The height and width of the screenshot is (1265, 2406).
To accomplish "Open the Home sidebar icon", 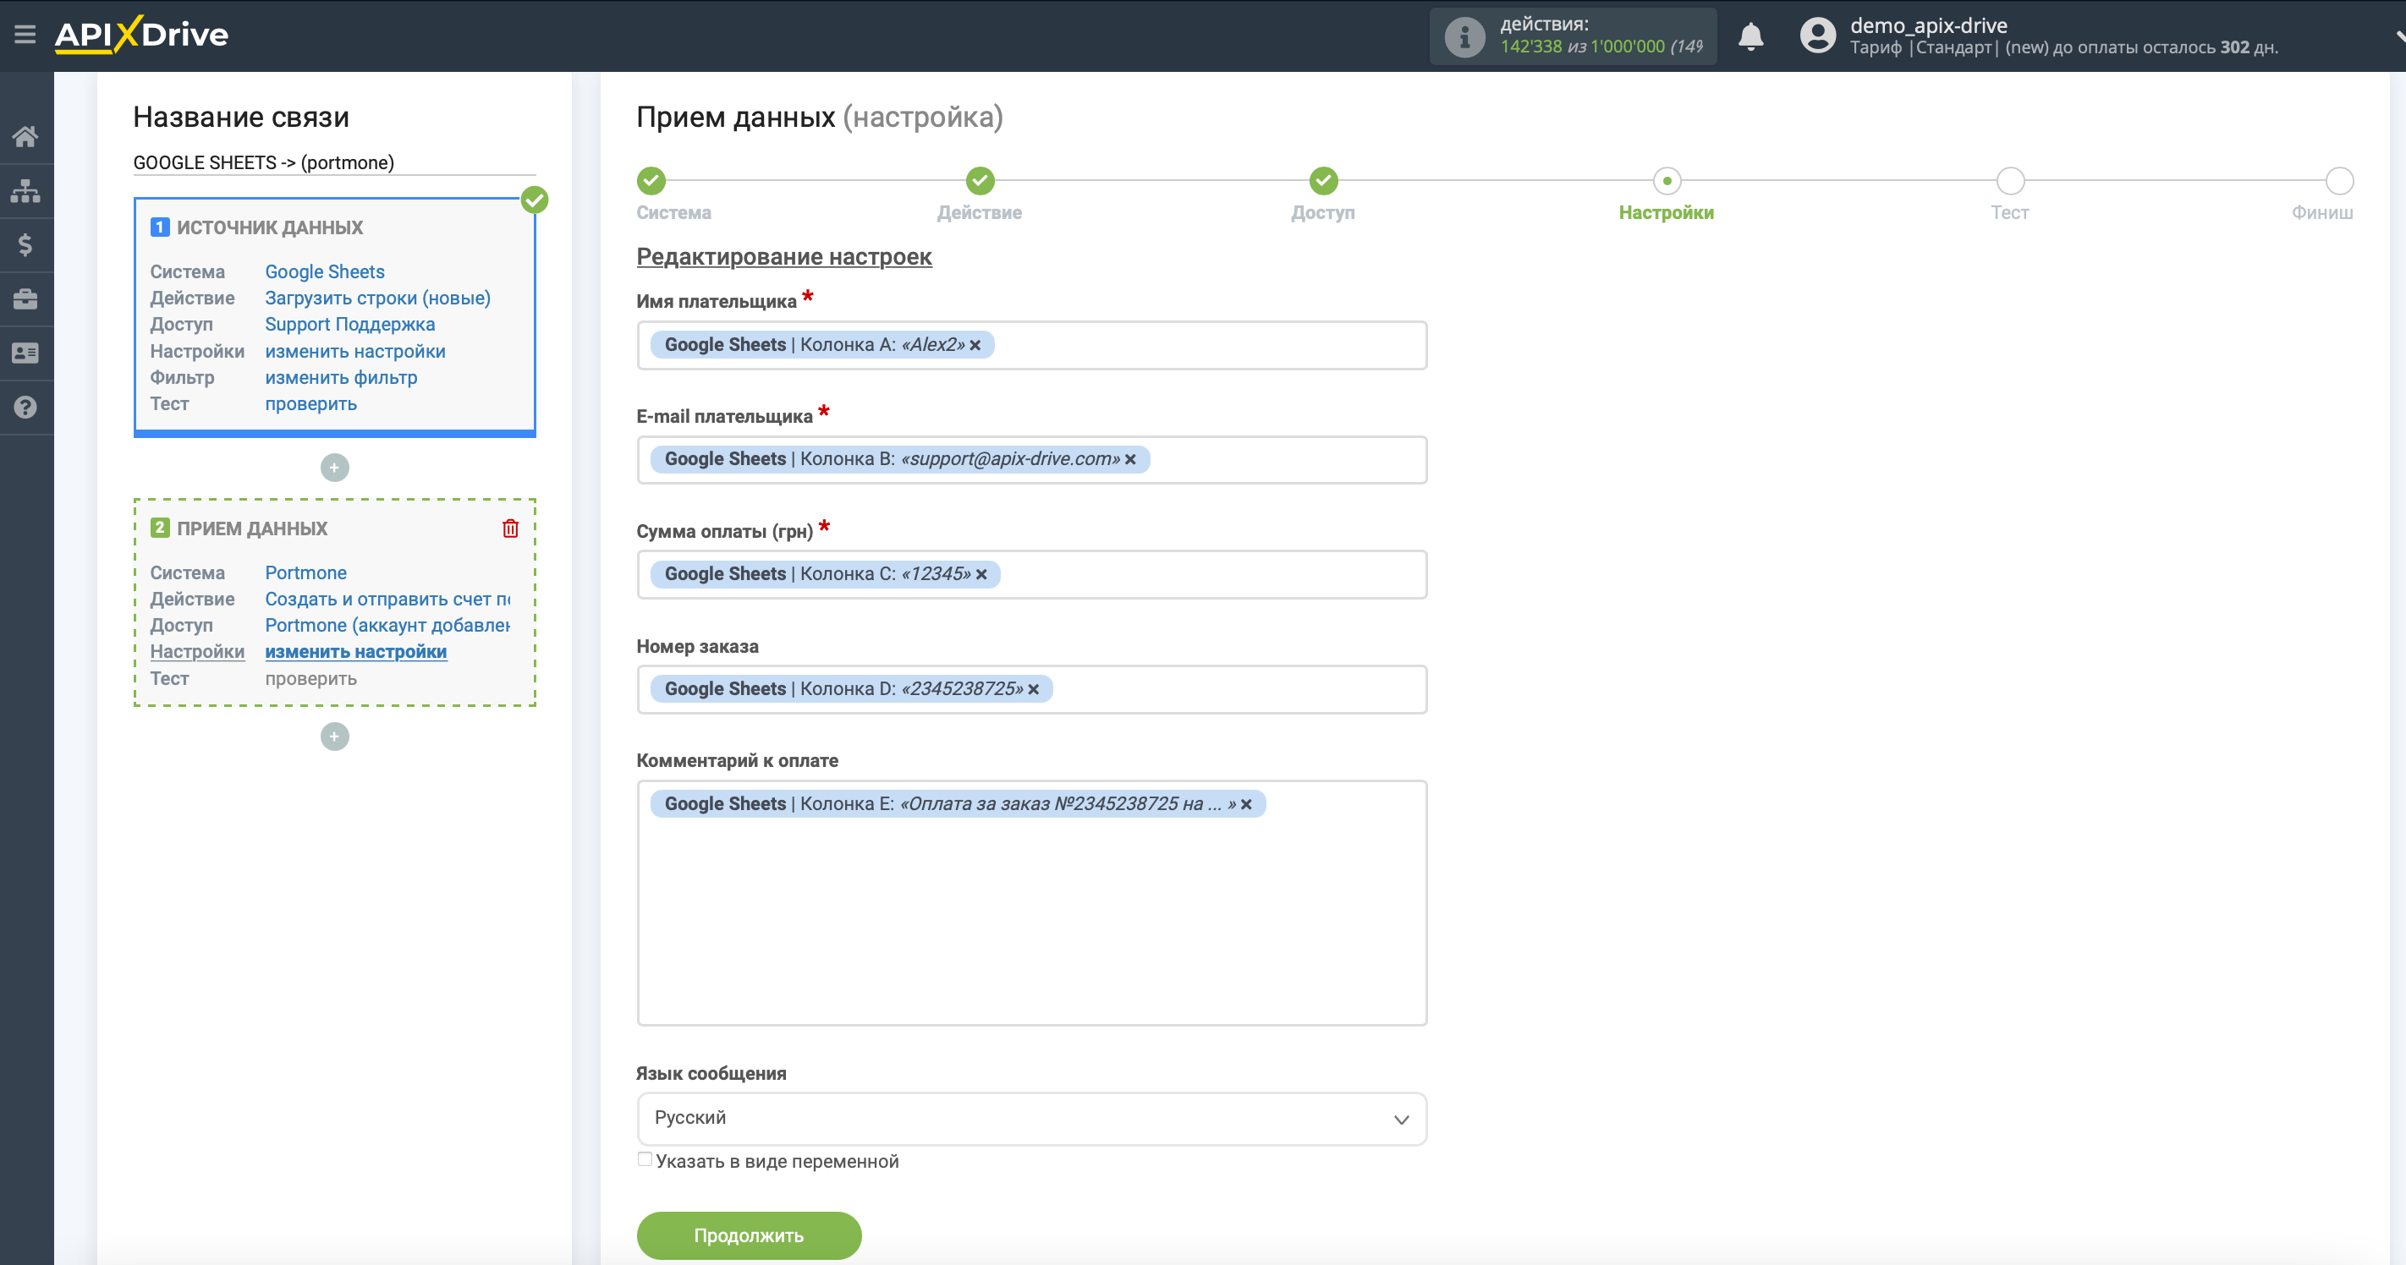I will pyautogui.click(x=25, y=136).
